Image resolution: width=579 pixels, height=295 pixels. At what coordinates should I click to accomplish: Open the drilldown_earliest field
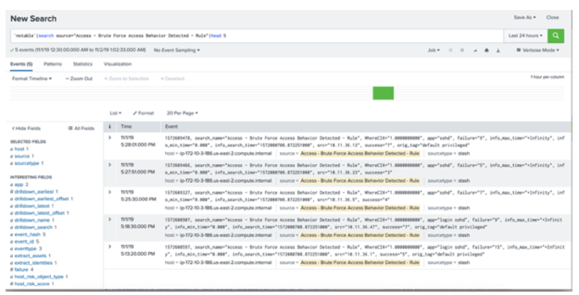34,192
